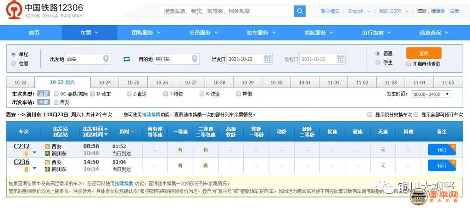Screen dimensions: 470x208
Task: Select 往返 round-trip radio button
Action: (13, 63)
